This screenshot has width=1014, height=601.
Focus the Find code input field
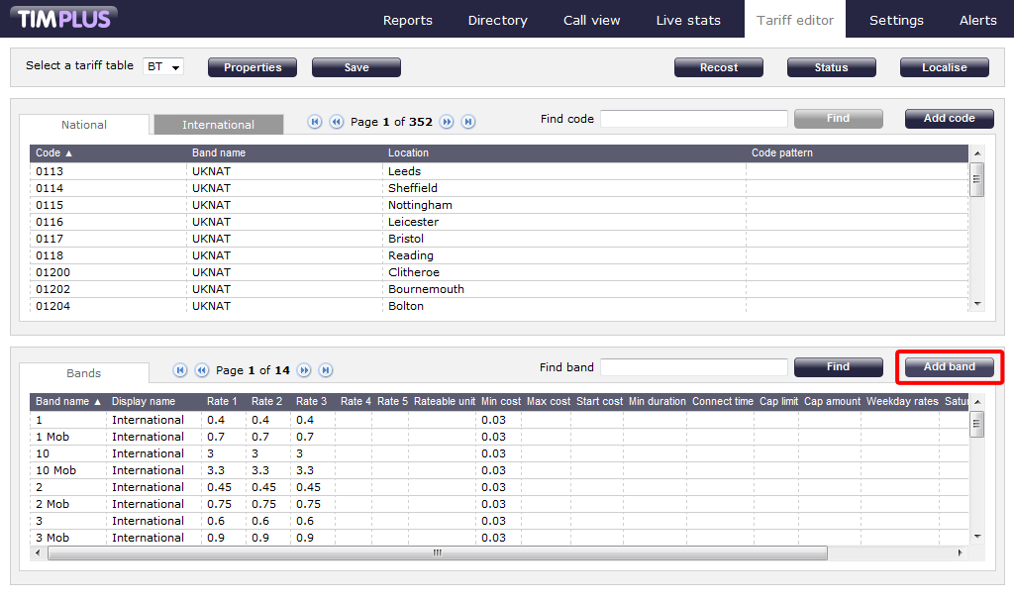tap(693, 119)
